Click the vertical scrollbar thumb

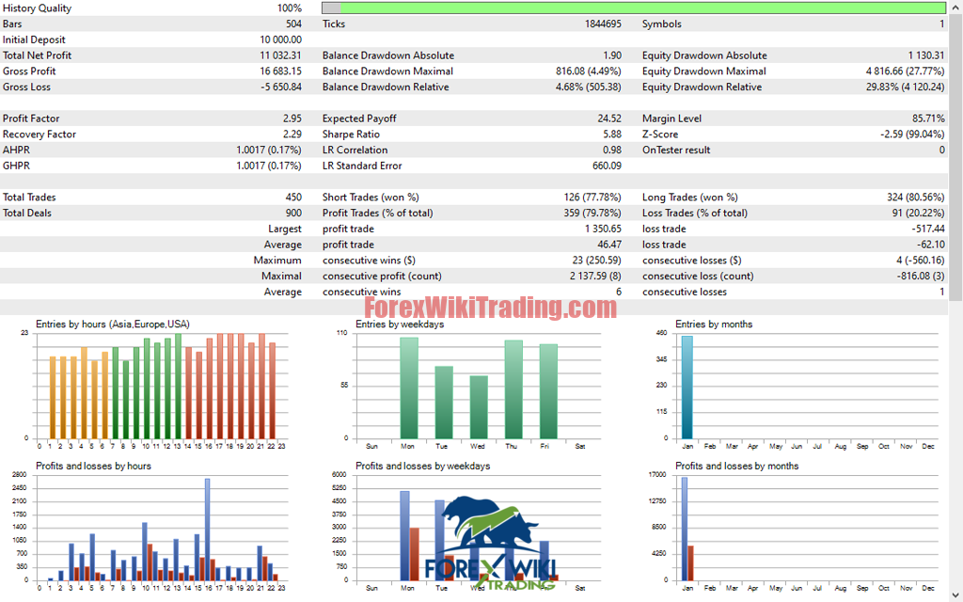[956, 157]
